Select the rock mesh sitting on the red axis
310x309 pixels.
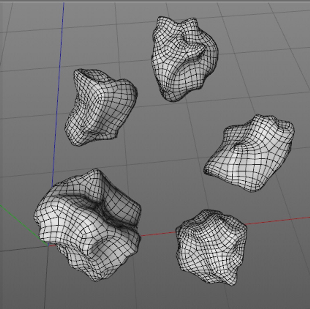(x=211, y=247)
